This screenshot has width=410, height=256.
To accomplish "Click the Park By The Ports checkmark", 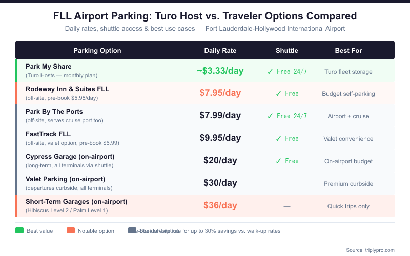I will click(x=270, y=116).
